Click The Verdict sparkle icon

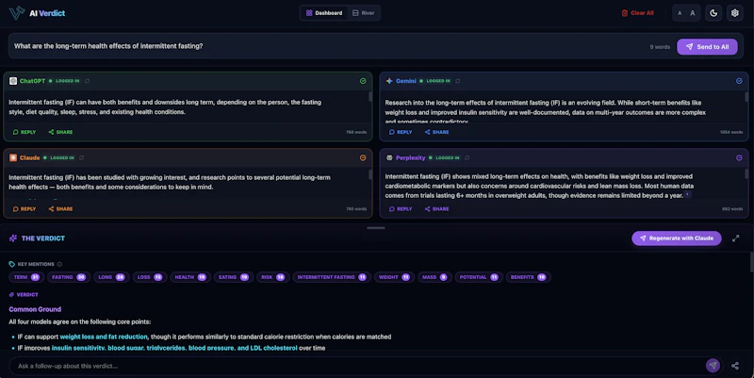coord(13,238)
